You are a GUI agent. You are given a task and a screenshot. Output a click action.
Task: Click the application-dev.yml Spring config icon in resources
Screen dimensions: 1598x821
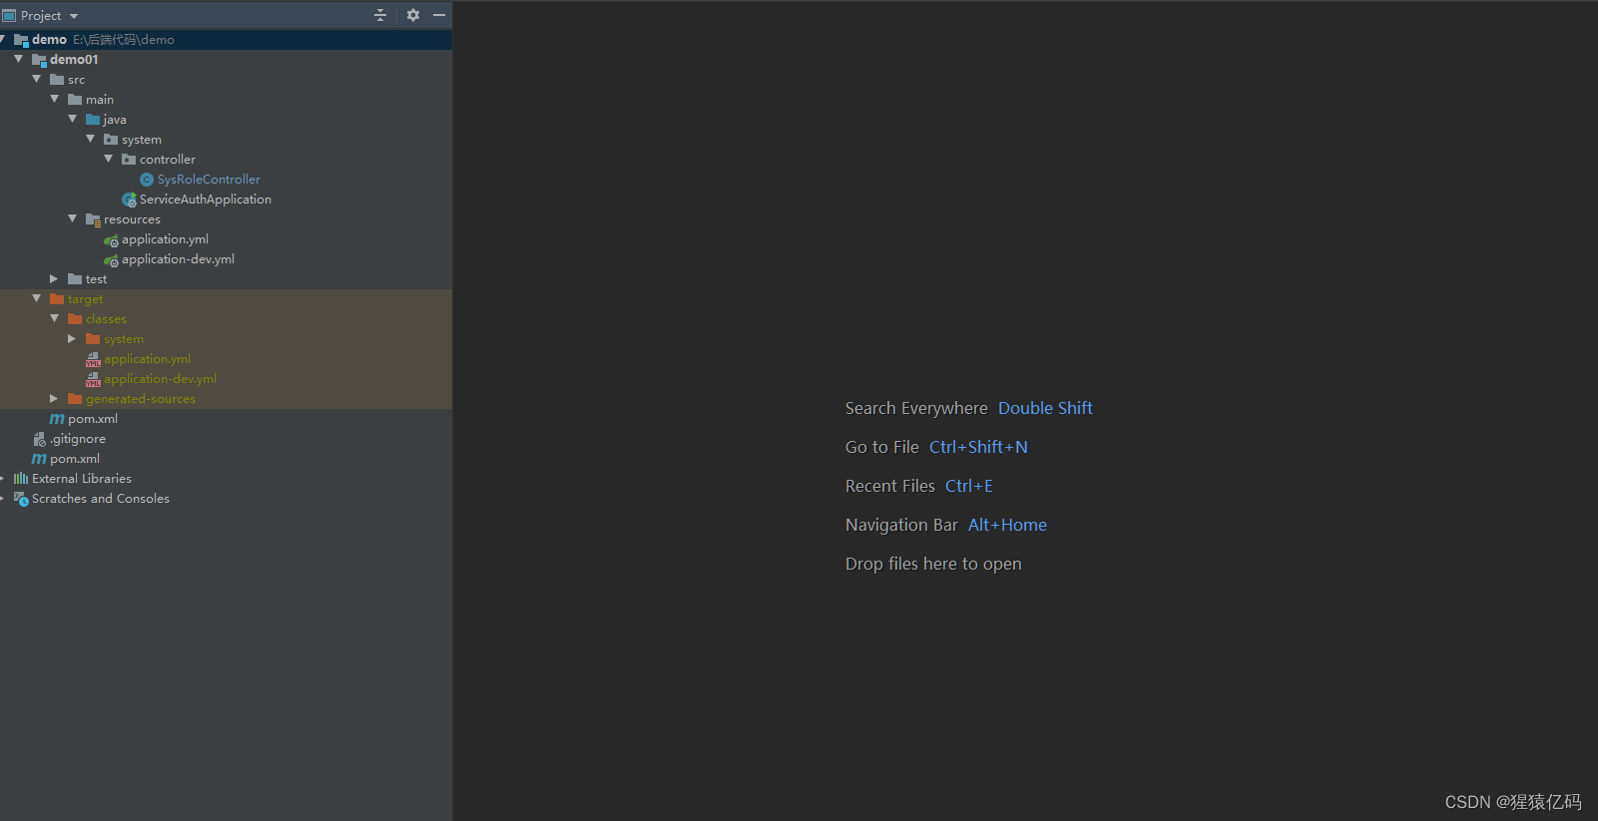tap(111, 259)
